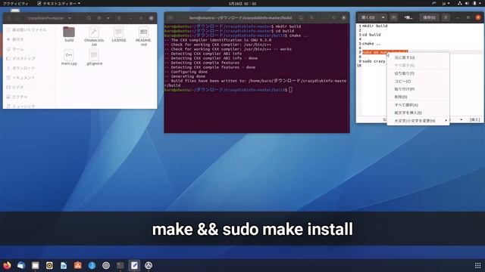485x272 pixels.
Task: Choose Copy from the context menu
Action: click(418, 82)
